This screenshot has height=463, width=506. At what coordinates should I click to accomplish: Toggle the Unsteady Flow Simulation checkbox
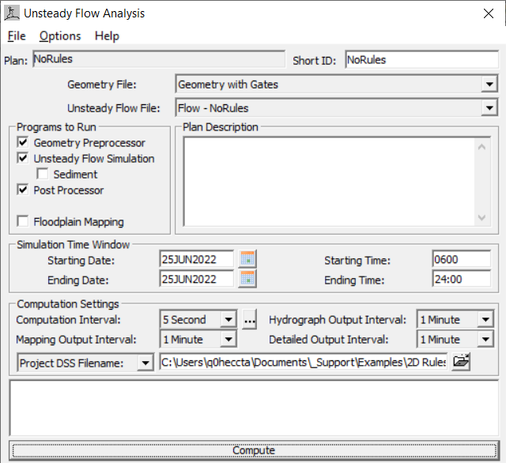point(22,159)
